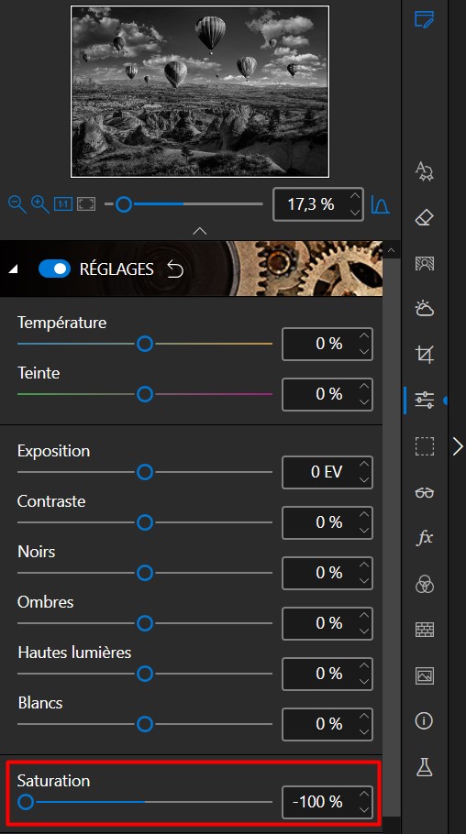466x834 pixels.
Task: Increase Noirs with the up arrow
Action: click(x=364, y=565)
